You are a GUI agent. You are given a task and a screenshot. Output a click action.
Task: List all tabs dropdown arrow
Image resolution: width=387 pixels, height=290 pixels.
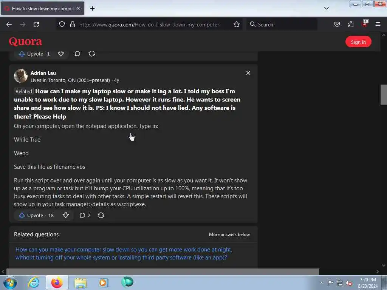(327, 8)
